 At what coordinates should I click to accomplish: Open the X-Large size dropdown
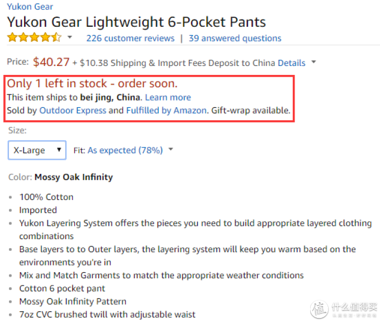pos(37,150)
